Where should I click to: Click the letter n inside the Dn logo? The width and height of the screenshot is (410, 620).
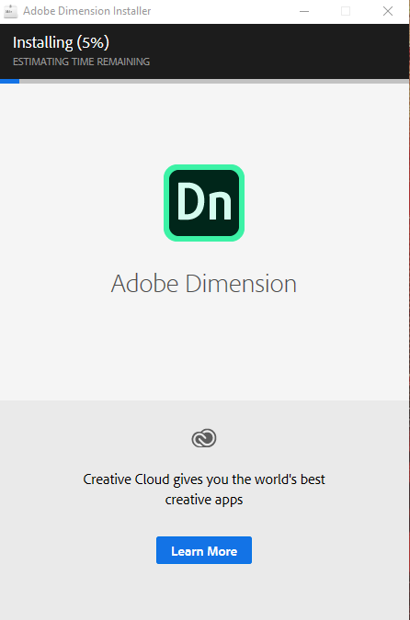coord(220,205)
